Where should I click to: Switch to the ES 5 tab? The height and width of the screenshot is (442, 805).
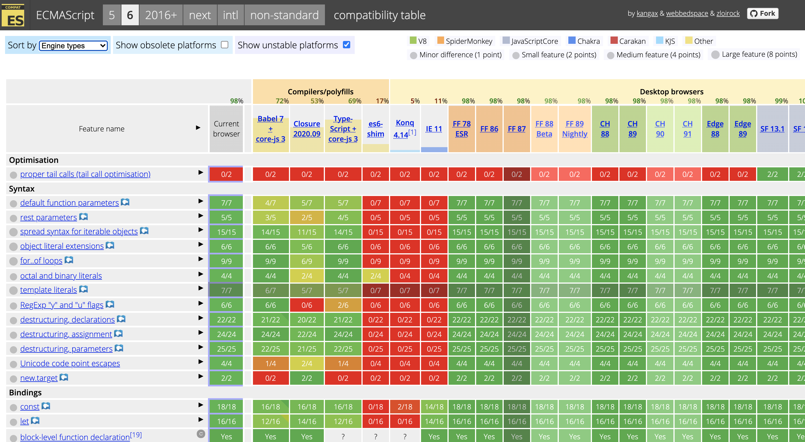tap(112, 15)
